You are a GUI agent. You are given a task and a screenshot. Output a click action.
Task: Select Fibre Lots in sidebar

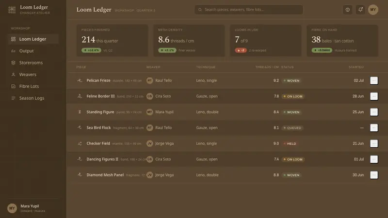click(33, 86)
